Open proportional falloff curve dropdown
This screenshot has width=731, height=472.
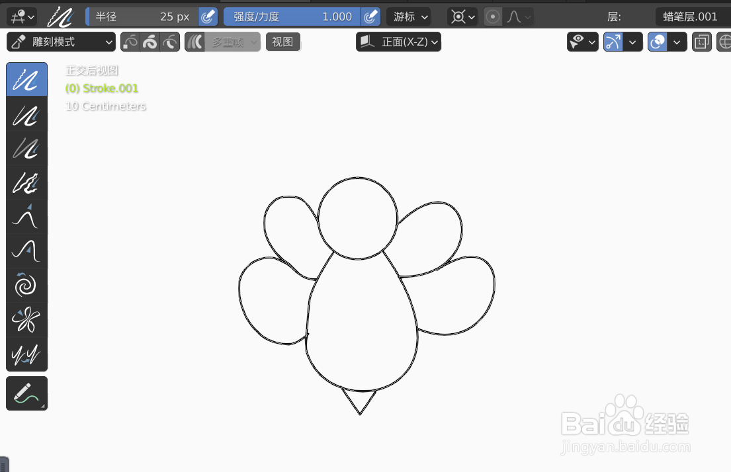tap(519, 17)
